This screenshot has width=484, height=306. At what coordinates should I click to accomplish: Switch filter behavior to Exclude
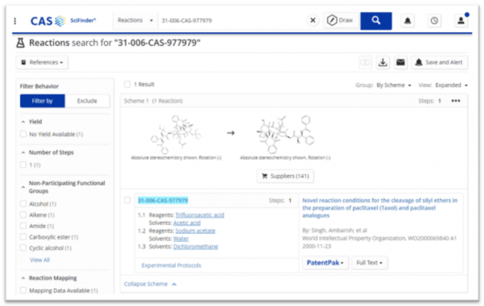pyautogui.click(x=87, y=101)
